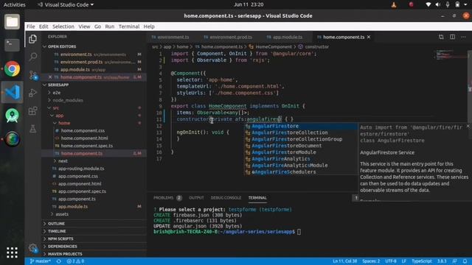Show Applications grid in dock
The width and height of the screenshot is (472, 265).
[12, 252]
